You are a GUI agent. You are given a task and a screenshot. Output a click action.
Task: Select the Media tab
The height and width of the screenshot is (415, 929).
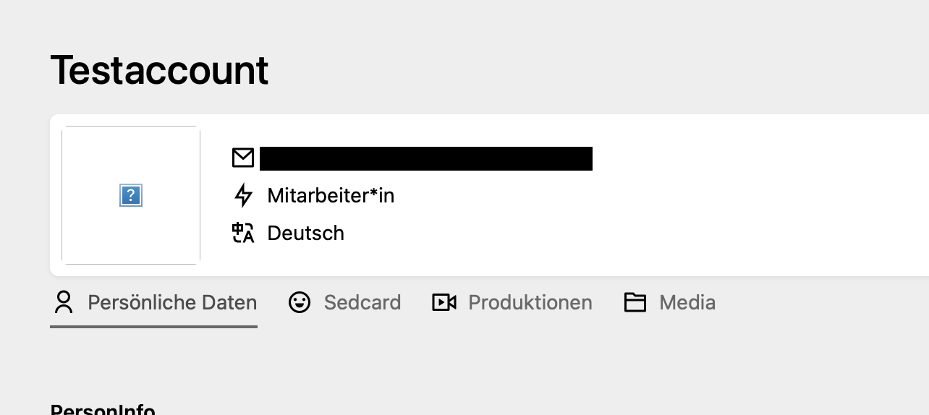pos(687,302)
